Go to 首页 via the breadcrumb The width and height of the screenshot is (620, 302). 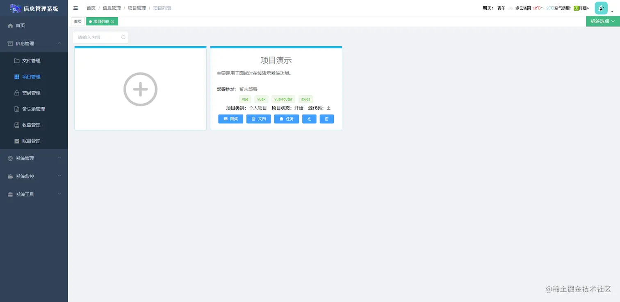(91, 8)
